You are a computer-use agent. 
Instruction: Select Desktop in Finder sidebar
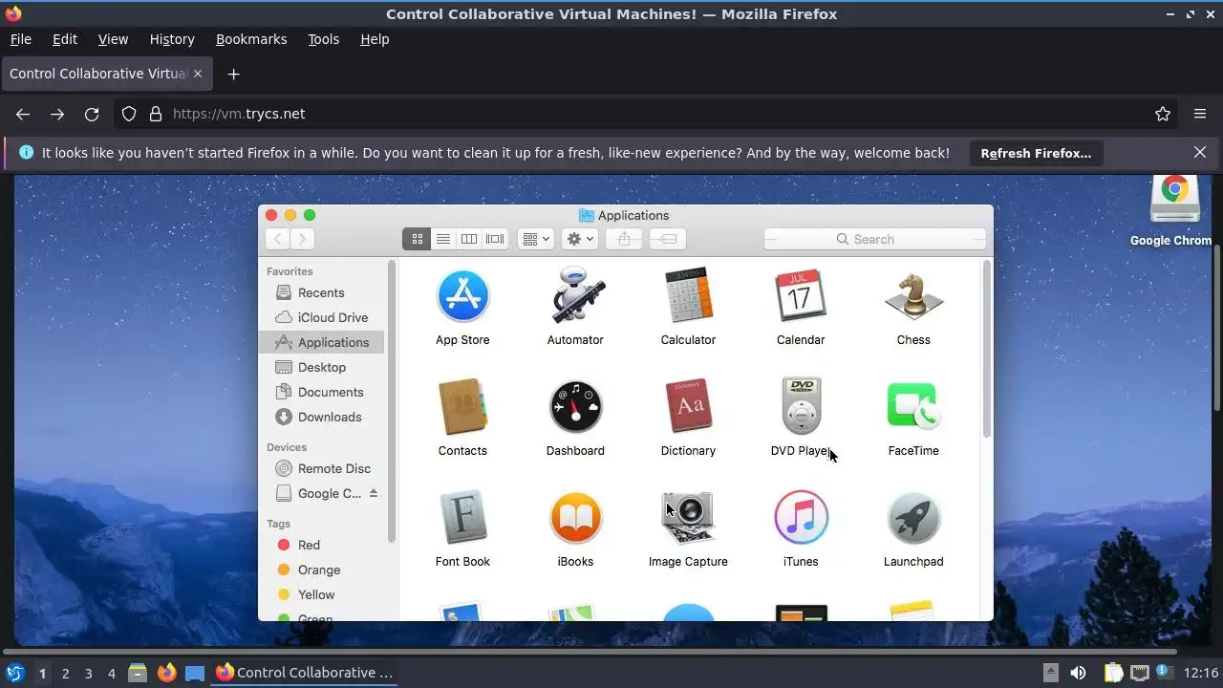(x=321, y=367)
